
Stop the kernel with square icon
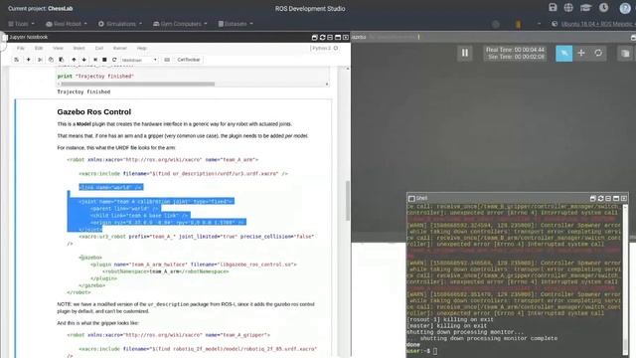coord(104,60)
